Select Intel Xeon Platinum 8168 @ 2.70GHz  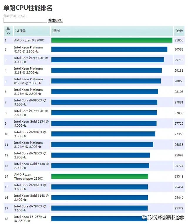tap(28, 71)
